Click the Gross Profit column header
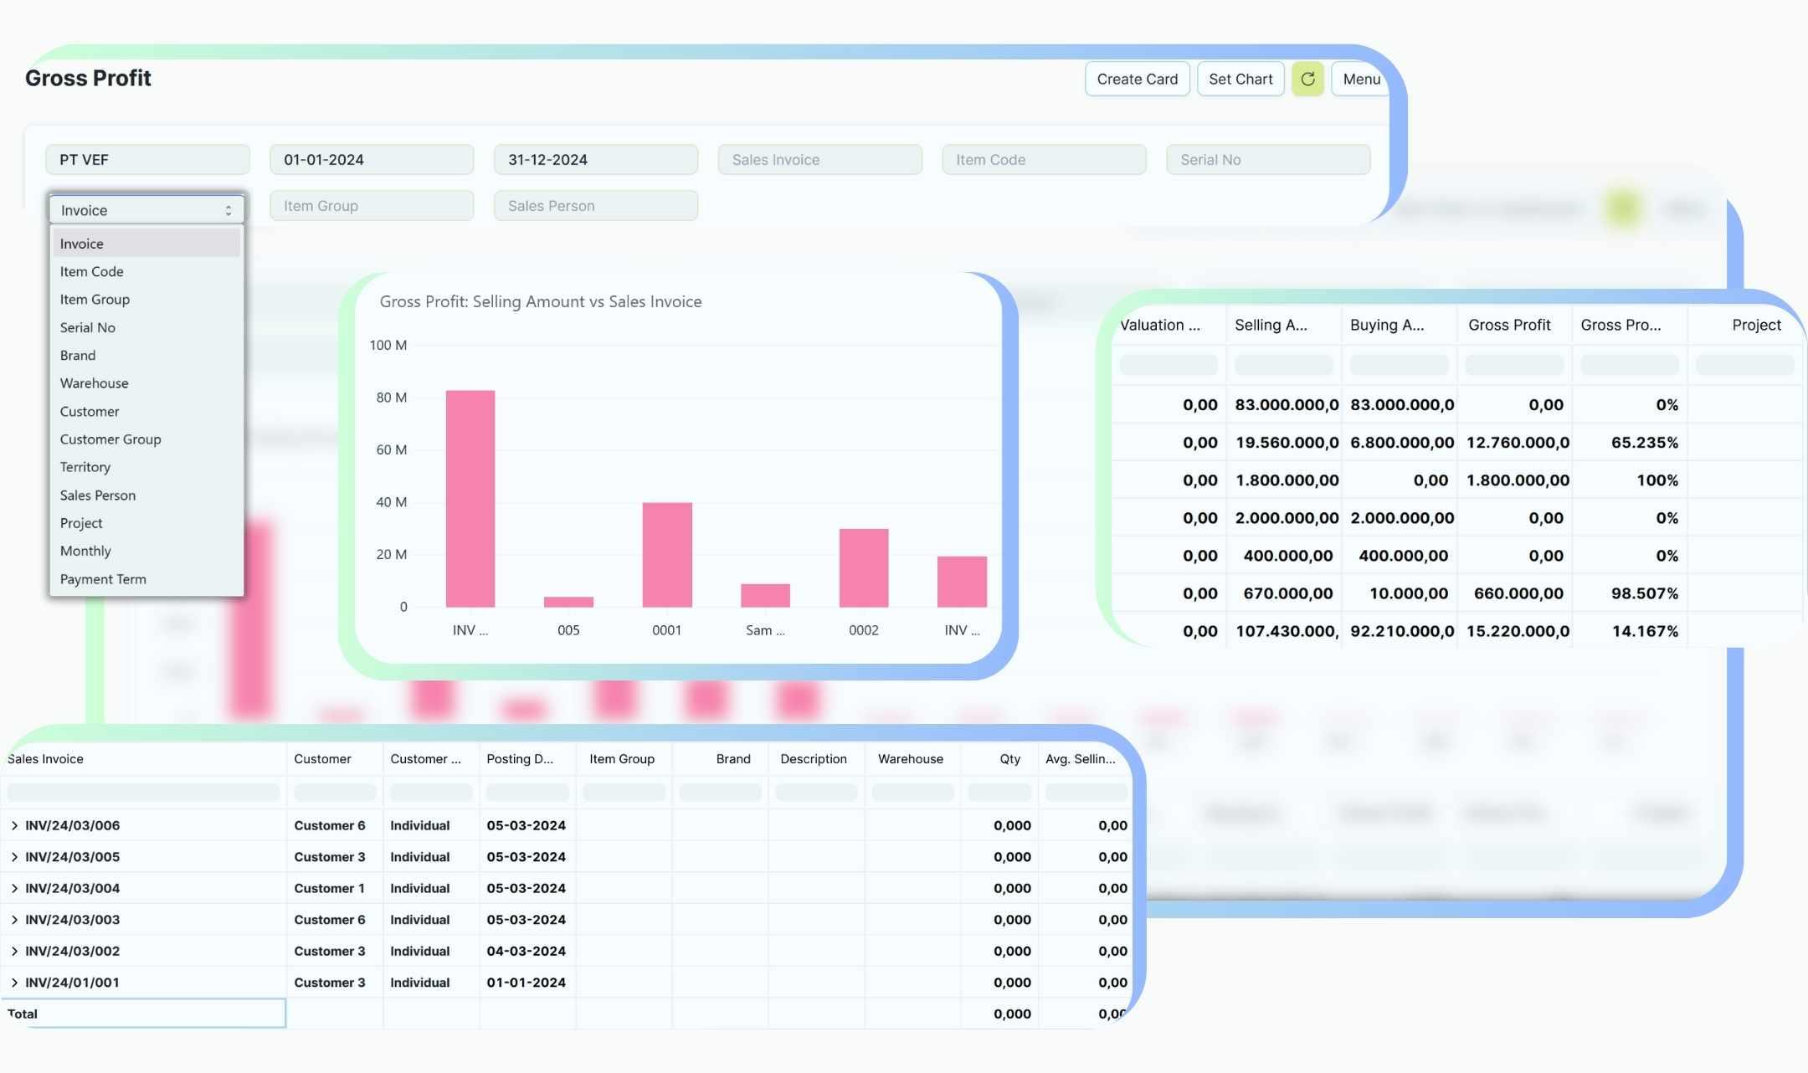The width and height of the screenshot is (1808, 1073). tap(1508, 325)
